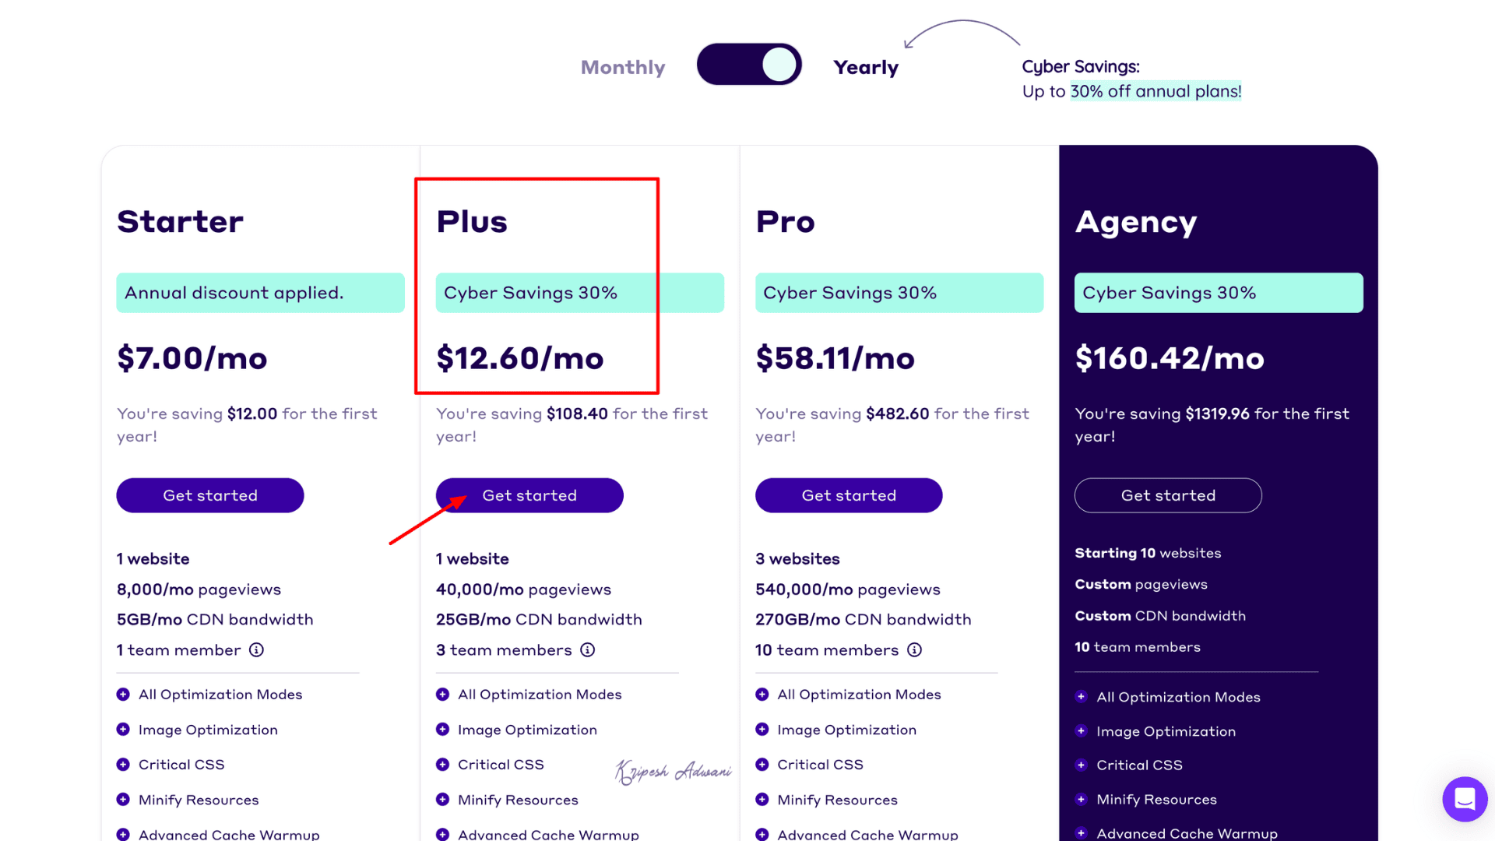Click plus icon next to Agency's Minify Resources
The width and height of the screenshot is (1495, 841).
(1081, 800)
